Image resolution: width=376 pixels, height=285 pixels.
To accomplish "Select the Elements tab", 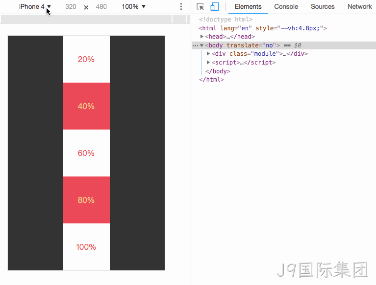I will pyautogui.click(x=248, y=6).
